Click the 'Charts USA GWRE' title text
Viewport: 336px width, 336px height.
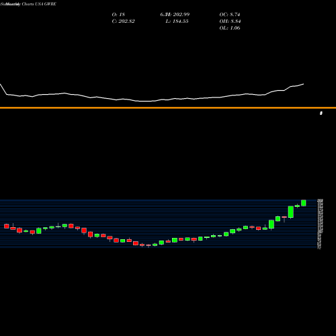click(x=39, y=4)
